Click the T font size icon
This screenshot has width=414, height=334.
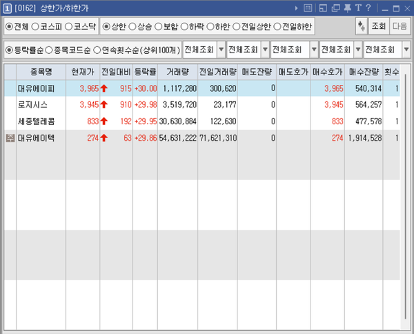click(357, 8)
